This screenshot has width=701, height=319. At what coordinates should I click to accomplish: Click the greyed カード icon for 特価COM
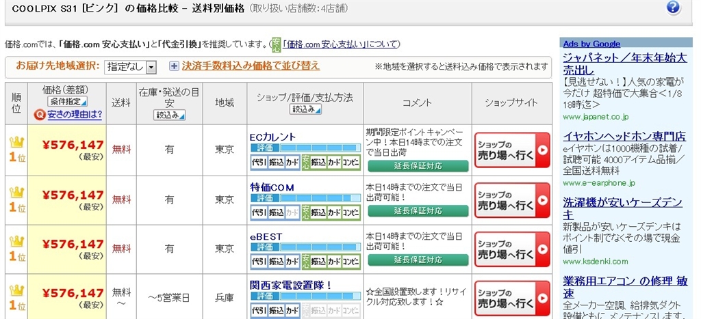click(292, 212)
